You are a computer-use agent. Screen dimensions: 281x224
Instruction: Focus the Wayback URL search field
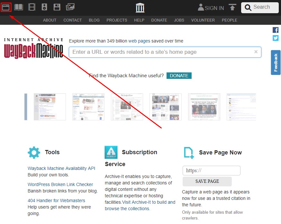(x=165, y=52)
